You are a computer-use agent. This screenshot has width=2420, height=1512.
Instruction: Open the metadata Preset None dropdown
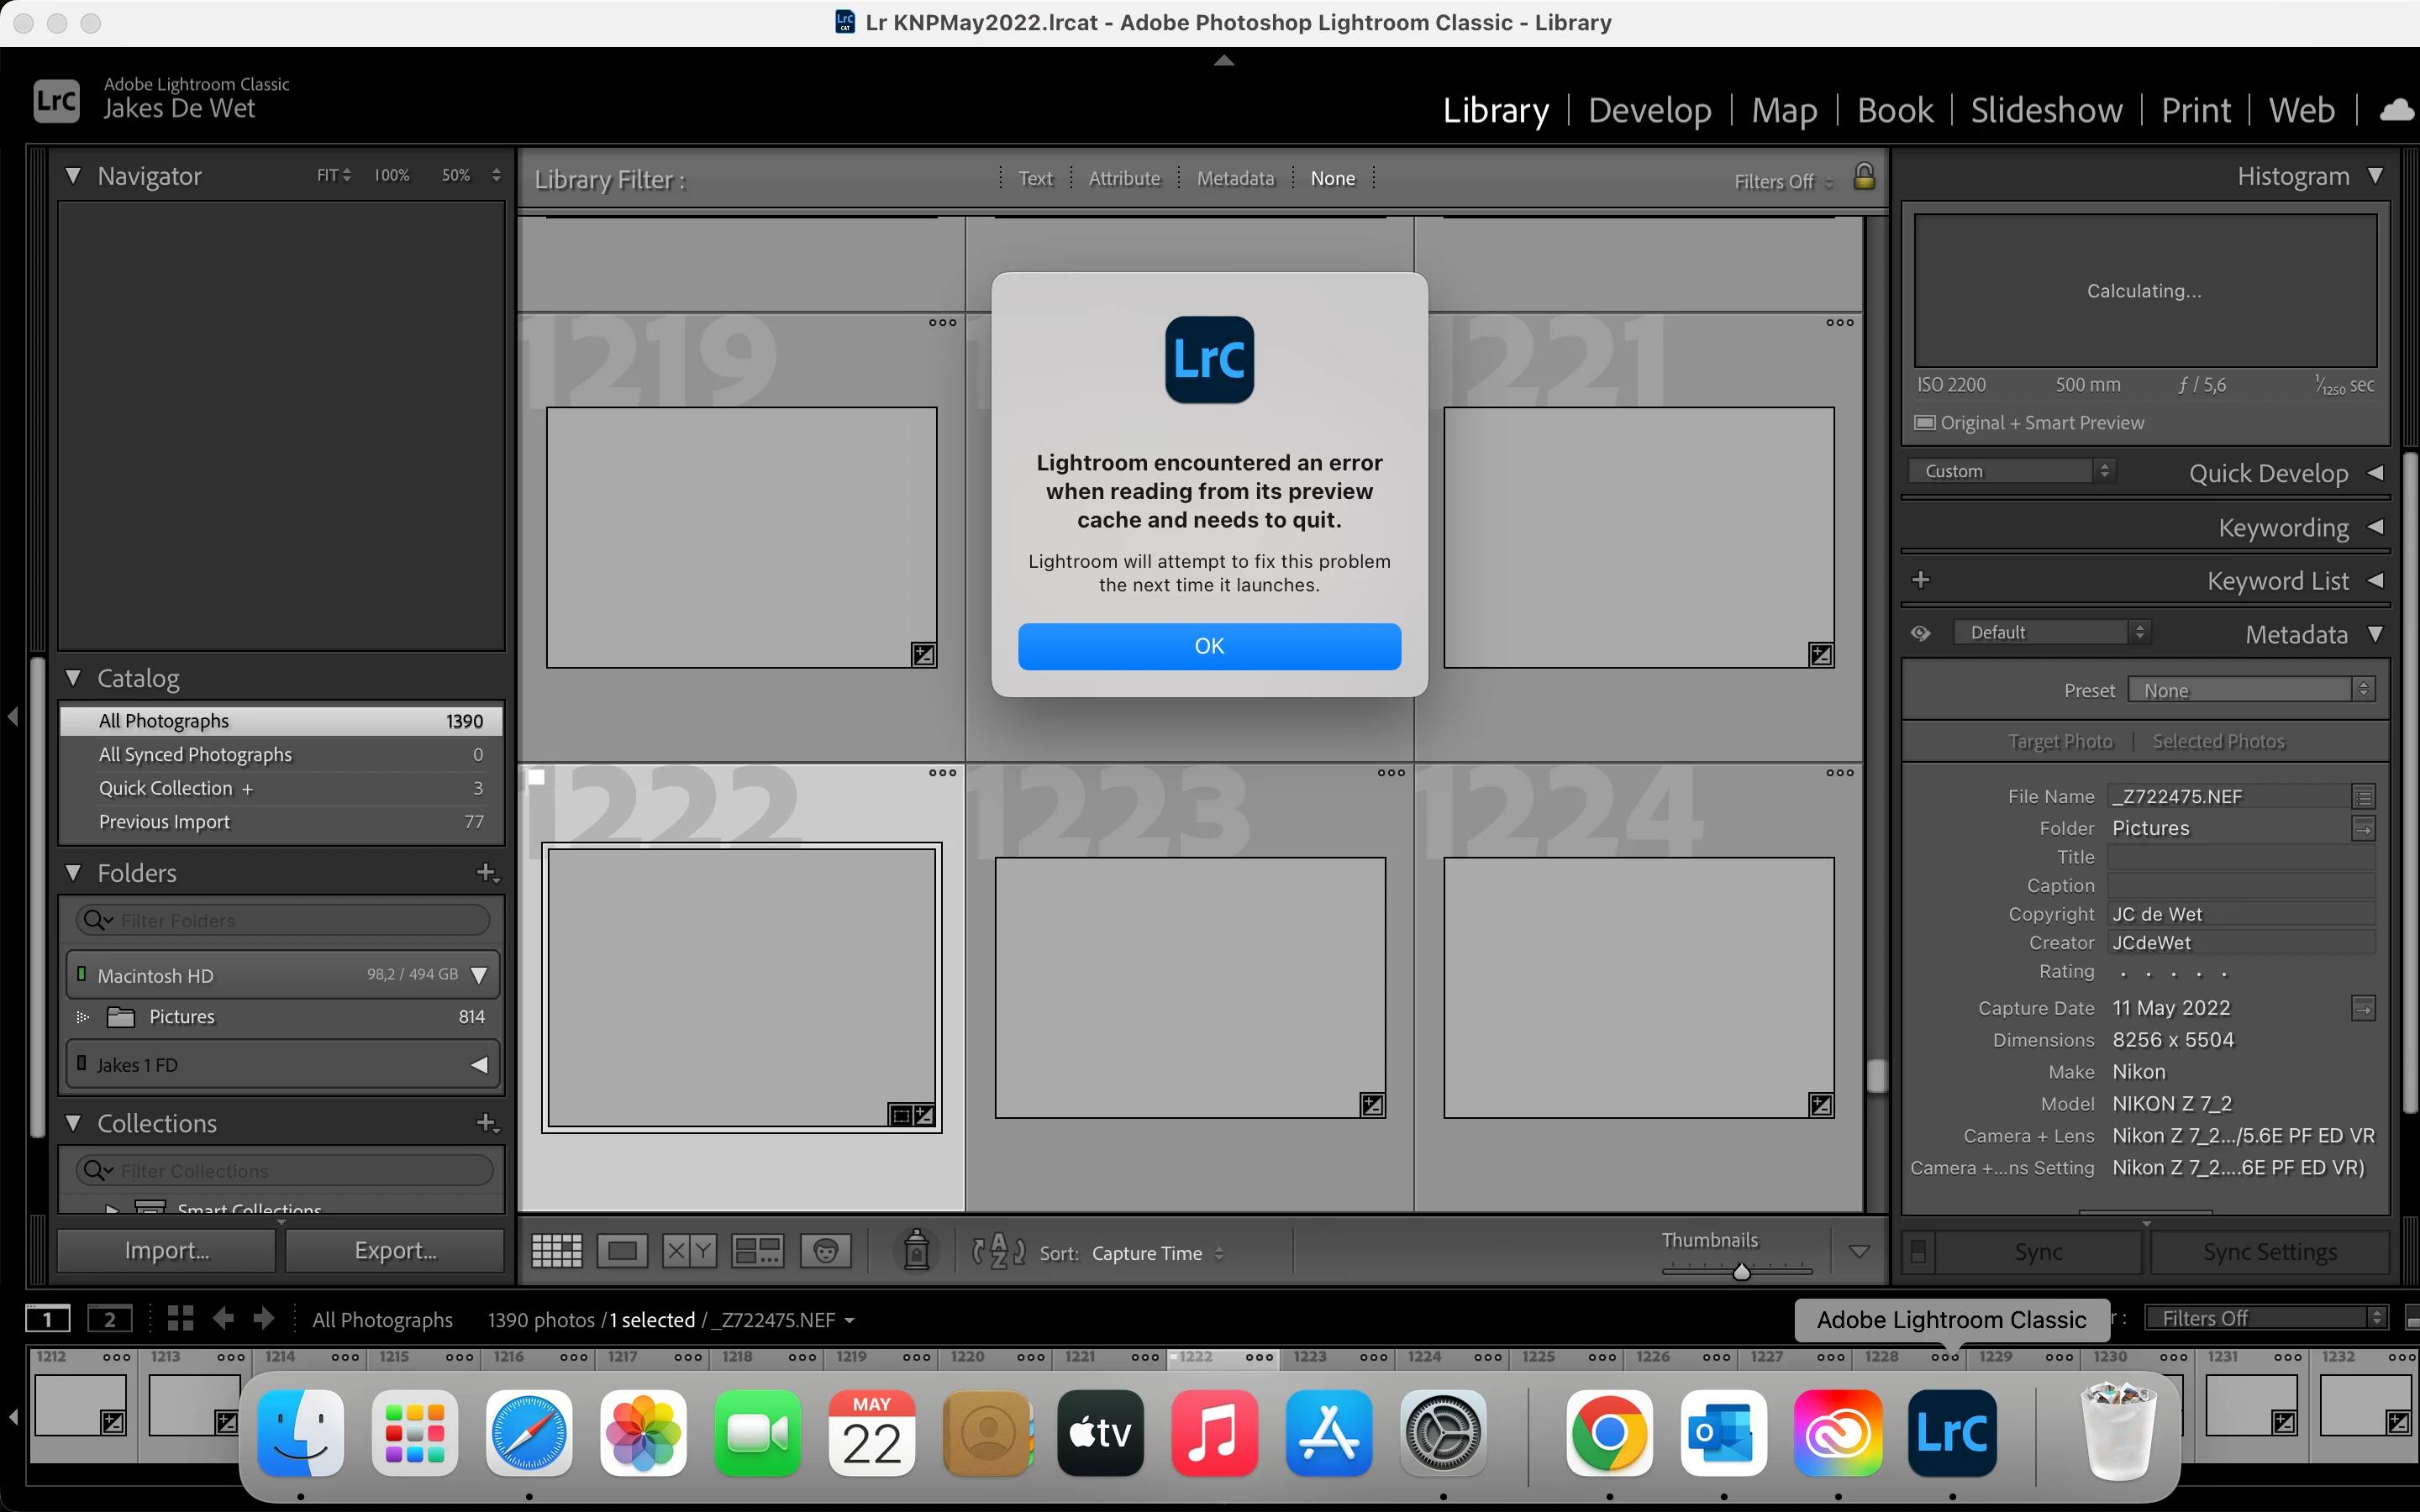point(2250,690)
